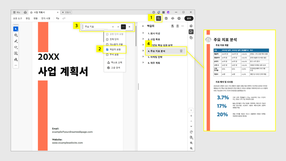This screenshot has width=286, height=161.
Task: Click the colorful profile avatar icon
Action: point(168,12)
